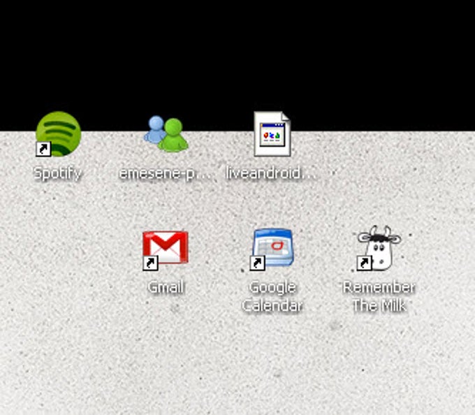Click the "emesene-p..." label text
The image size is (475, 415).
(165, 173)
